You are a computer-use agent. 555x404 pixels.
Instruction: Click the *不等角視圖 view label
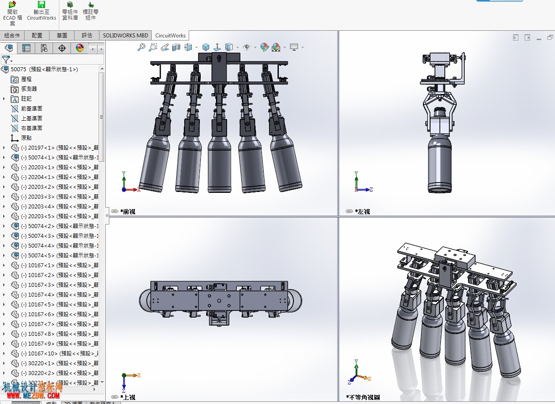(363, 397)
